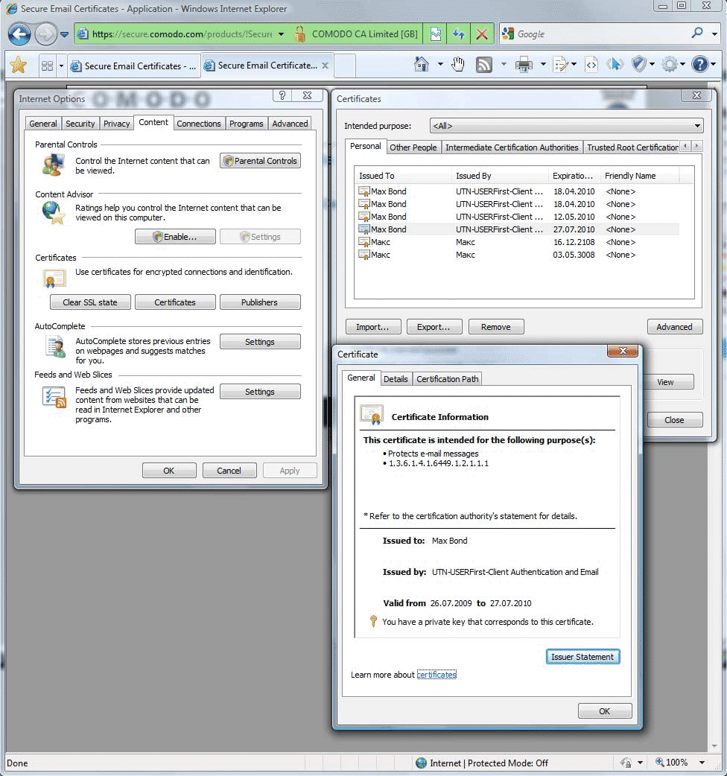Click the view source code icon

coord(591,65)
